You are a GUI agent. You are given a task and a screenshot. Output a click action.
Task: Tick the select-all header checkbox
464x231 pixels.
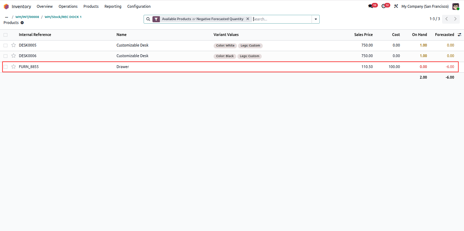click(5, 35)
